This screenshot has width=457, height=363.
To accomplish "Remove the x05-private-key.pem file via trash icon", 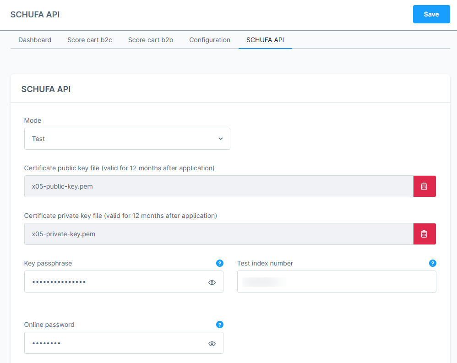I will (x=424, y=234).
